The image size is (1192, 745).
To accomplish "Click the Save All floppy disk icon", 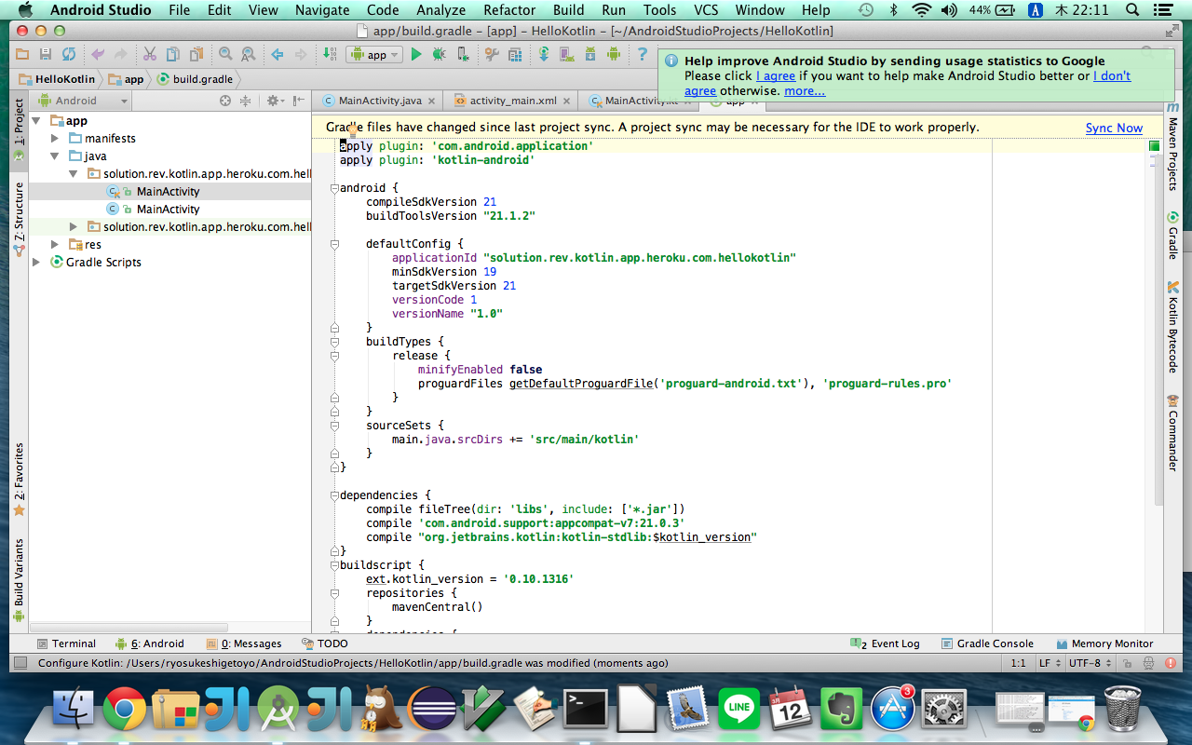I will click(45, 55).
